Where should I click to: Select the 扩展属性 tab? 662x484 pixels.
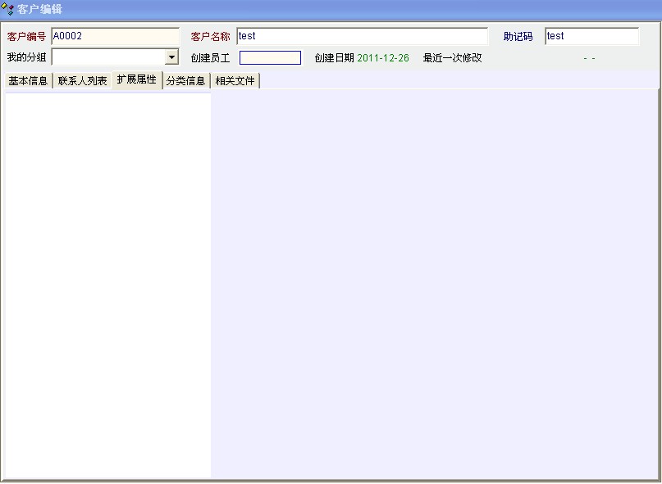click(x=136, y=80)
